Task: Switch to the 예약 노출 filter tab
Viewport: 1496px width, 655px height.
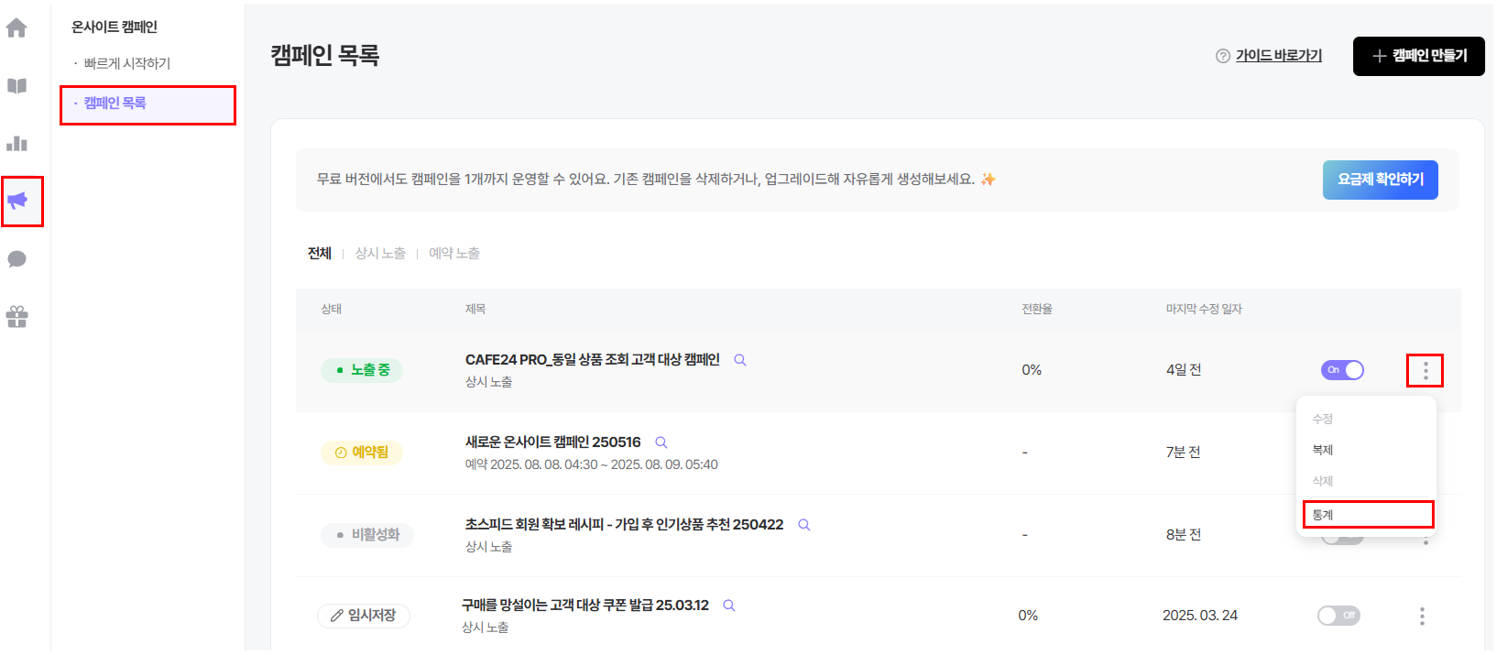Action: (x=454, y=254)
